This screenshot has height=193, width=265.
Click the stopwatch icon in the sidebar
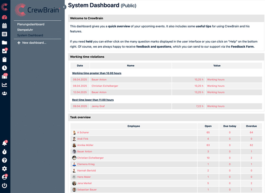(5, 152)
